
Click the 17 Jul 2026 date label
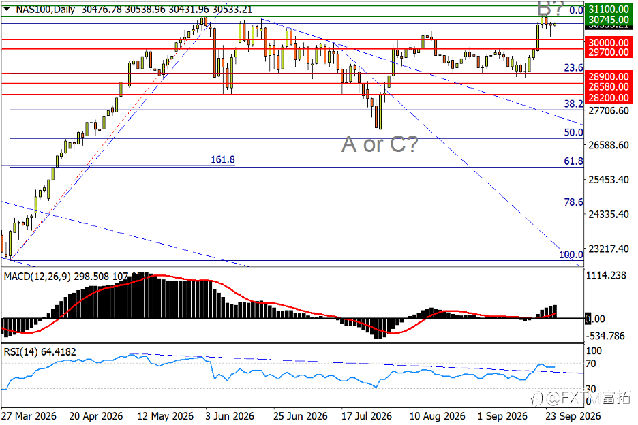pyautogui.click(x=367, y=416)
